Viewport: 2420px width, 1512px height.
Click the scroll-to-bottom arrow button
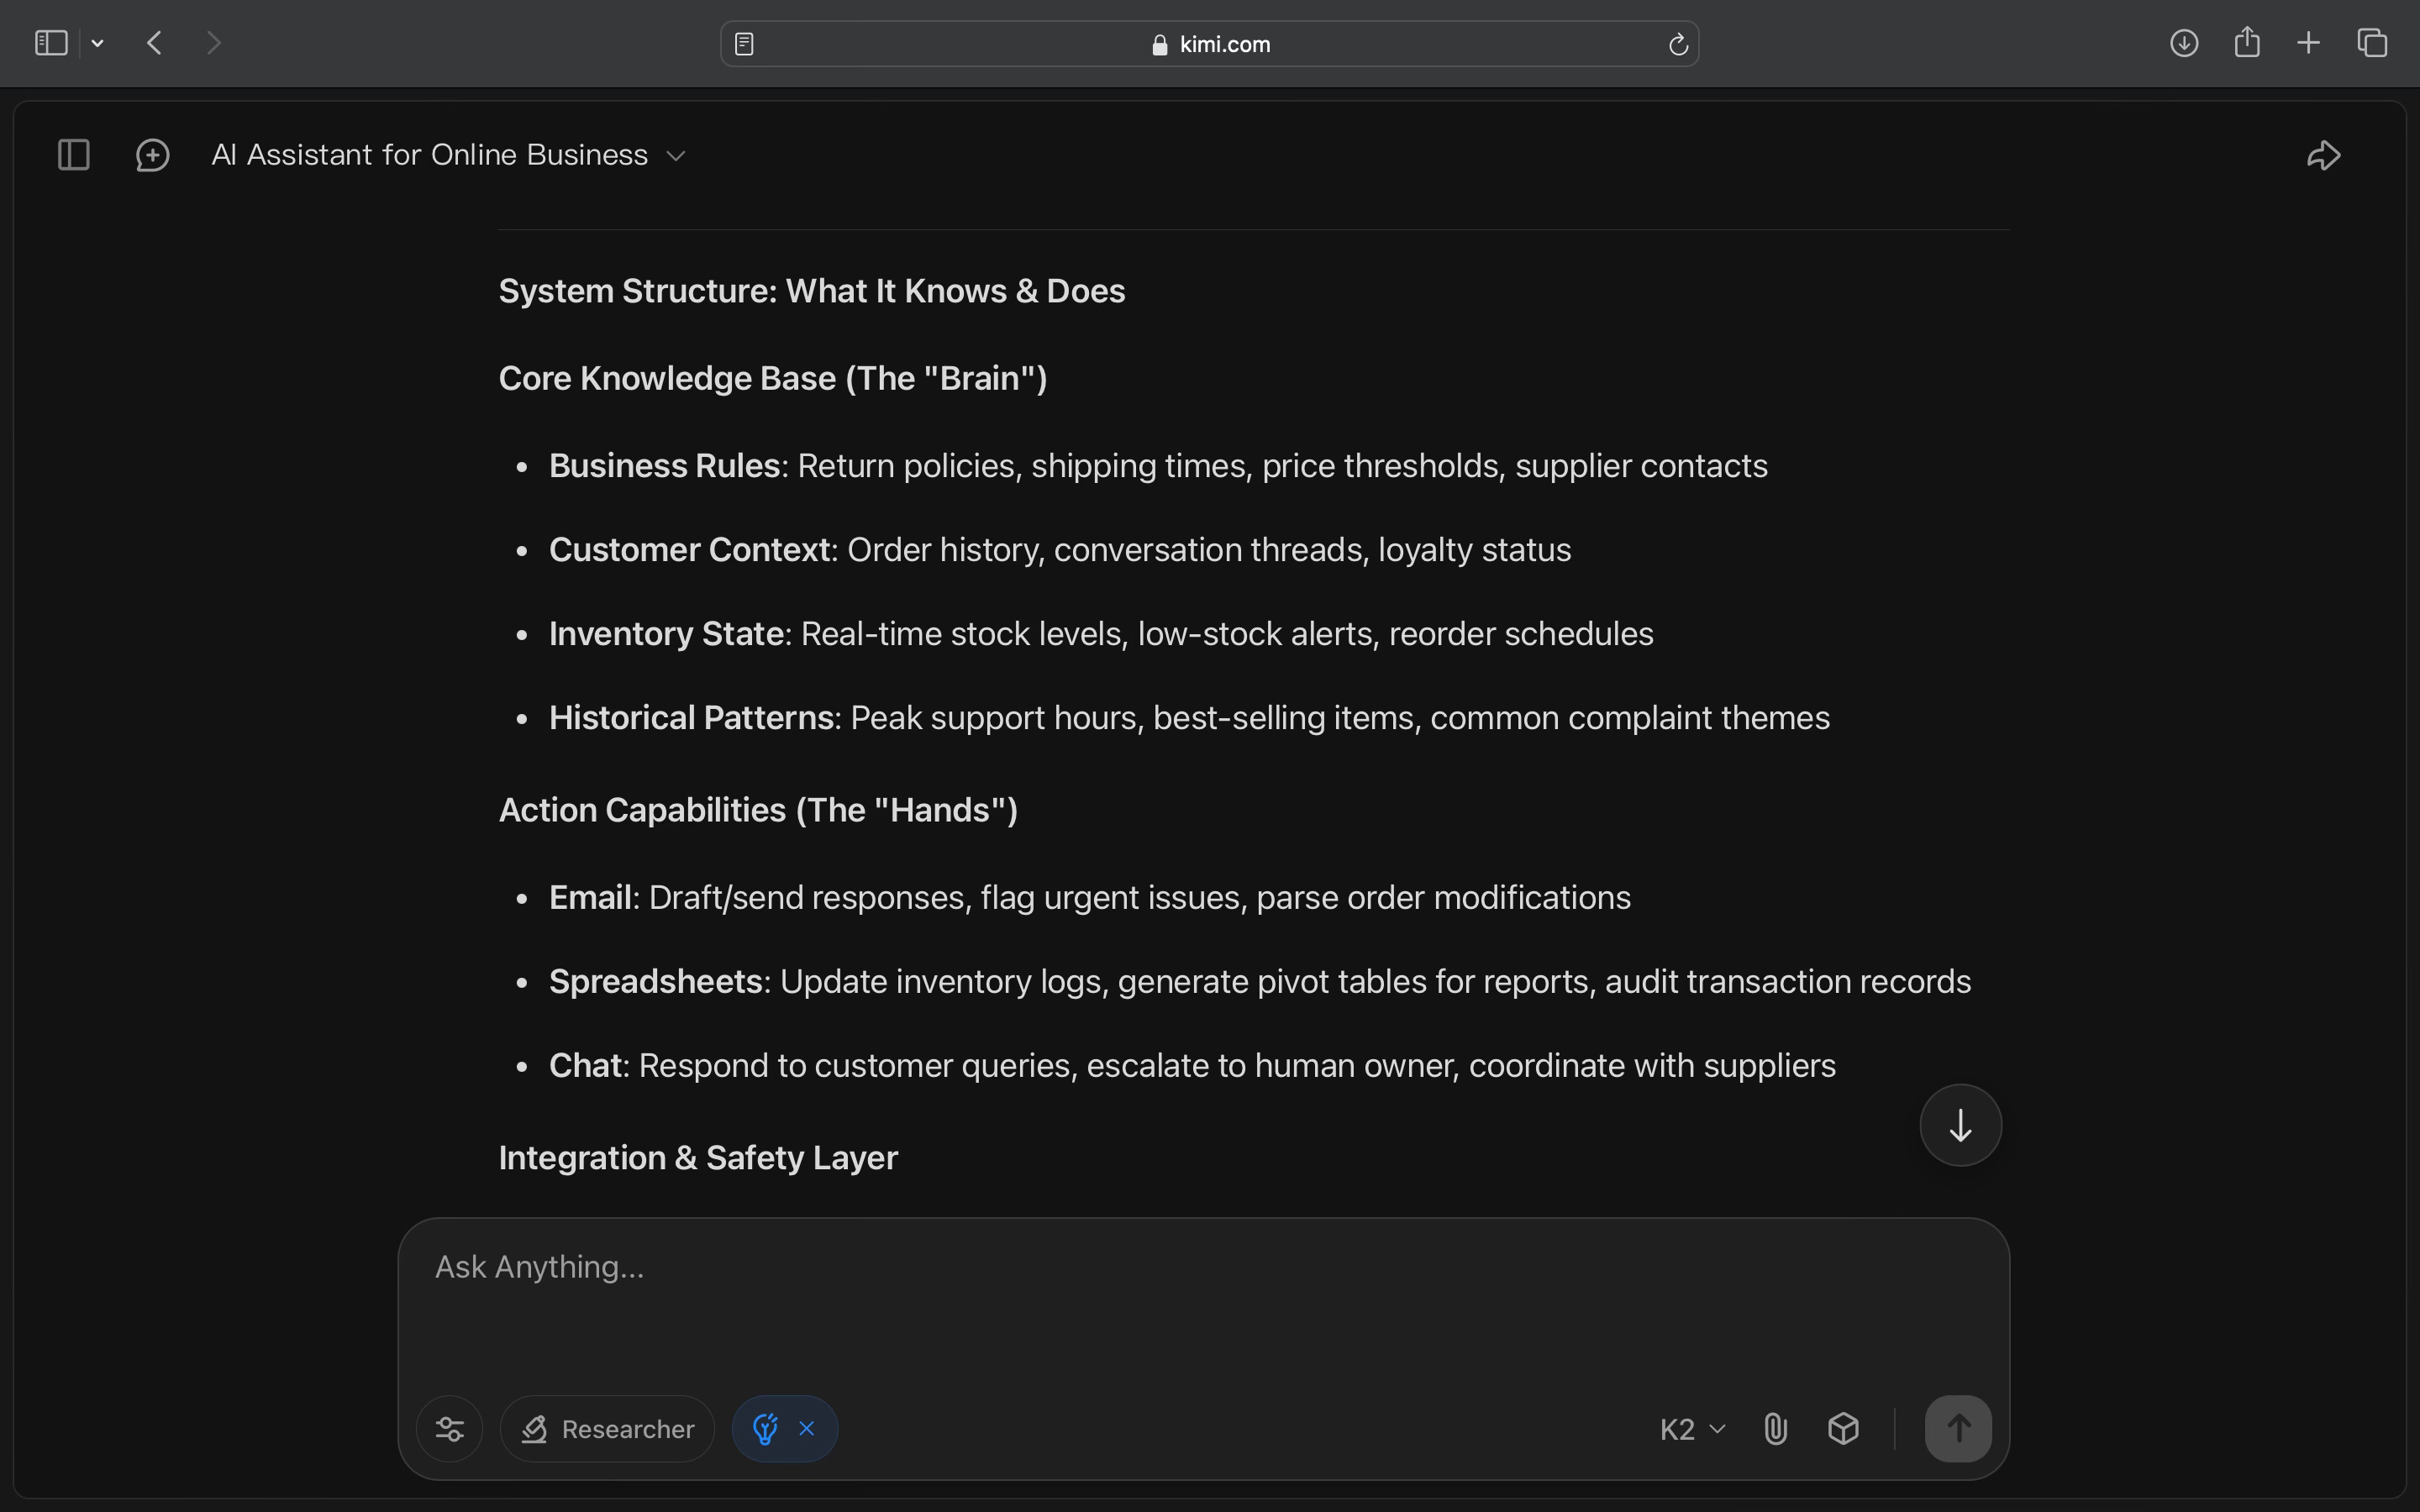coord(1960,1125)
